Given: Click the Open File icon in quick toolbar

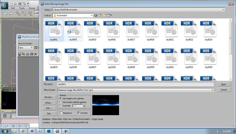Looking at the screenshot, I should 16,4.
